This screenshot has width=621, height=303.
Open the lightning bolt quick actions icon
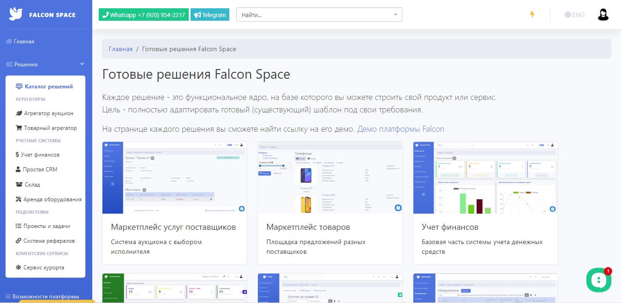pyautogui.click(x=532, y=15)
